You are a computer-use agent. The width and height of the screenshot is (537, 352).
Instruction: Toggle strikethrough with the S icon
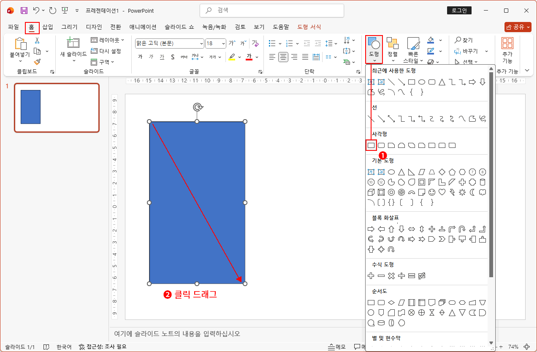(x=172, y=56)
